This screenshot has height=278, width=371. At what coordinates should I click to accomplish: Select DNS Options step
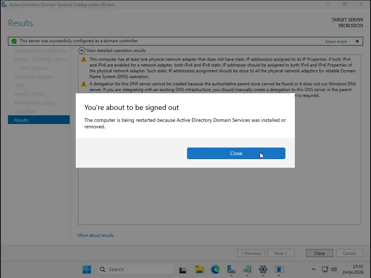(34, 68)
